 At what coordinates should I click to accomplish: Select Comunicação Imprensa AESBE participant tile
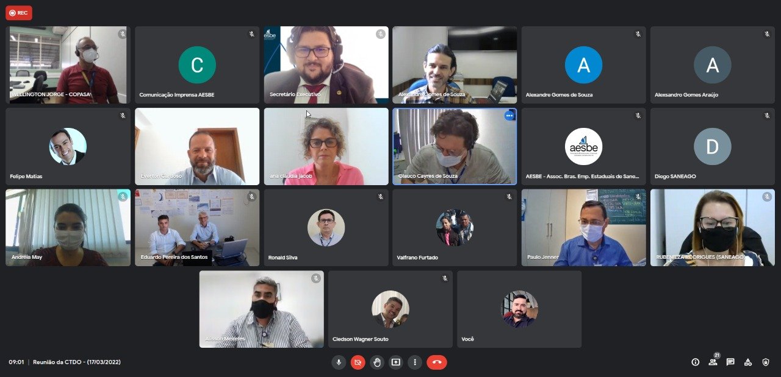tap(197, 65)
